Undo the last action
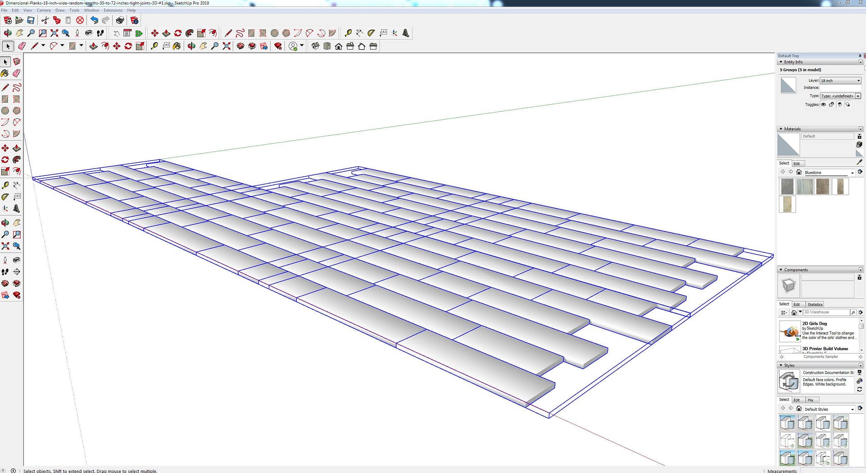 point(94,20)
